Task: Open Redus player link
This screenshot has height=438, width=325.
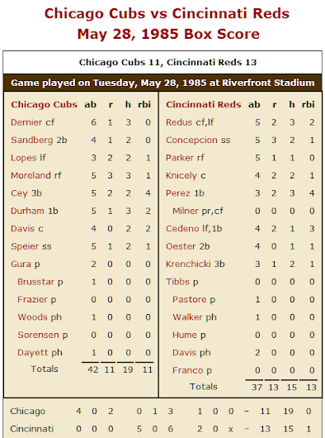Action: [179, 122]
